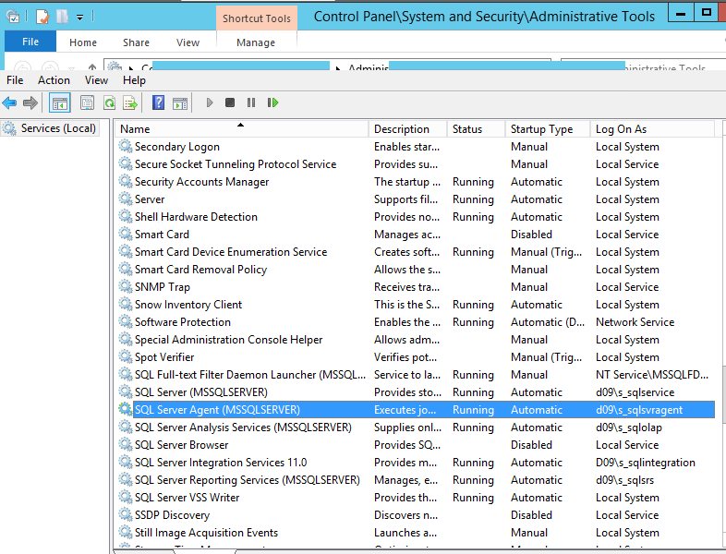The height and width of the screenshot is (554, 726).
Task: Click the Back arrow in Services toolbar
Action: click(x=9, y=102)
